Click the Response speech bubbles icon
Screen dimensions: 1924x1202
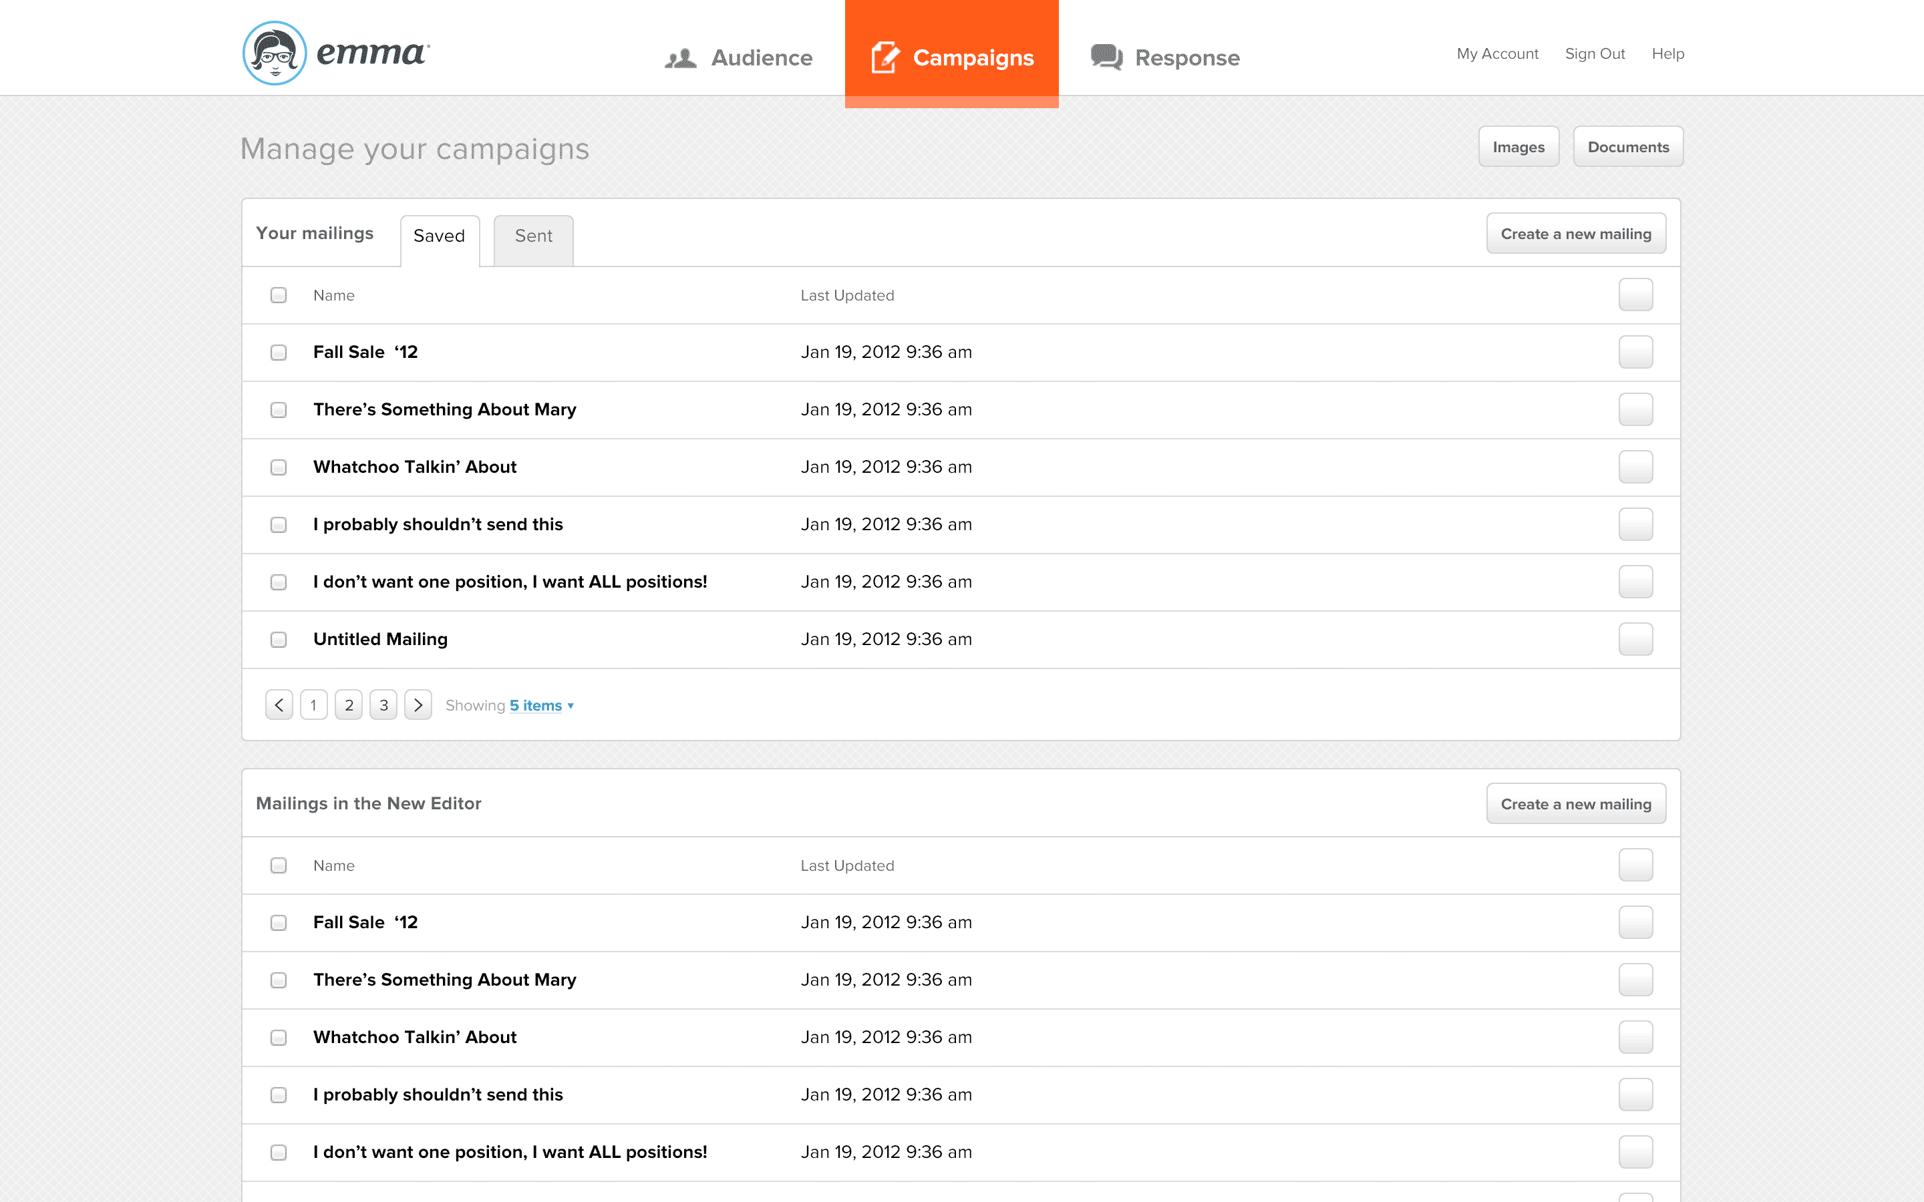click(1106, 57)
